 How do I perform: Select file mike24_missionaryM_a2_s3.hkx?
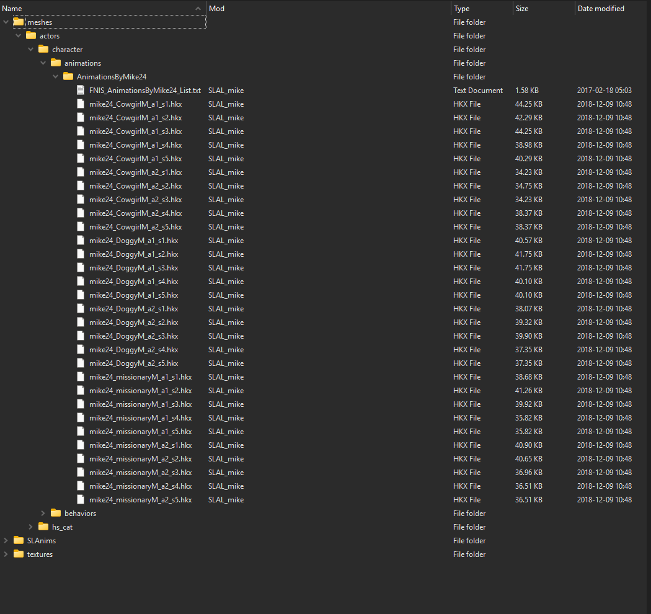click(x=140, y=473)
